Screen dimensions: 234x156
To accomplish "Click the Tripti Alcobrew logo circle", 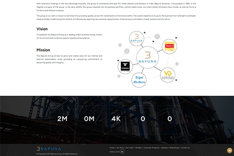I will (139, 80).
